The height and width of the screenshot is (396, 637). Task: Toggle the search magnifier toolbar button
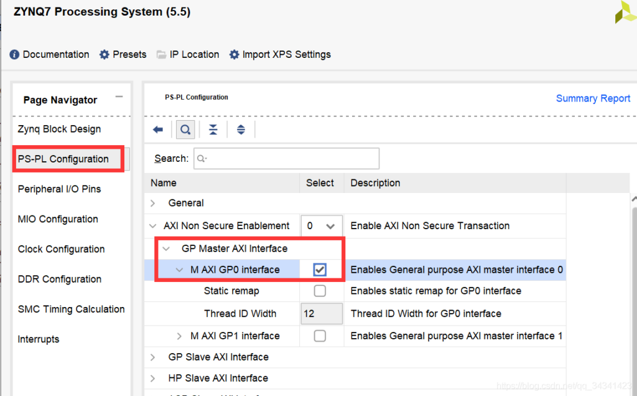185,130
